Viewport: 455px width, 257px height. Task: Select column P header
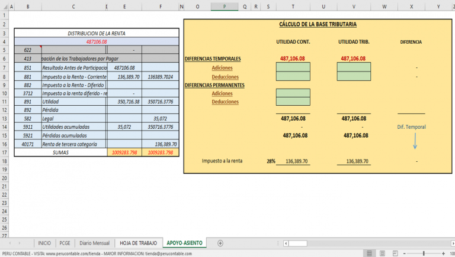point(225,6)
